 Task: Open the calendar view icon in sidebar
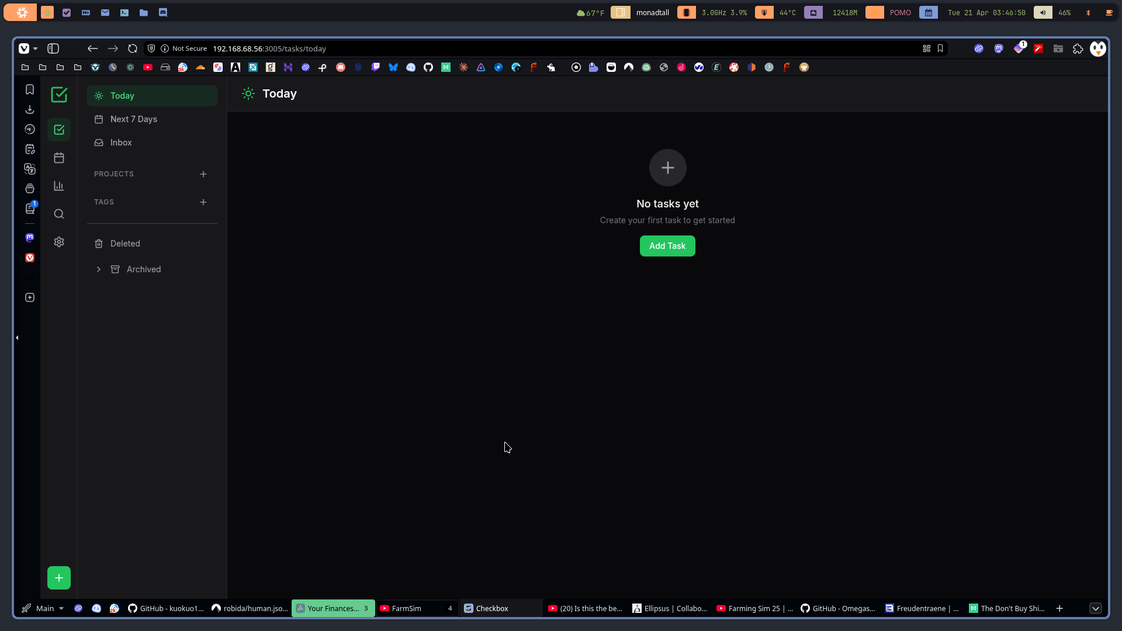59,158
